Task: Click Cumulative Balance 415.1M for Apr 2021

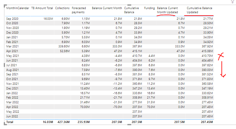Action: 137,51
